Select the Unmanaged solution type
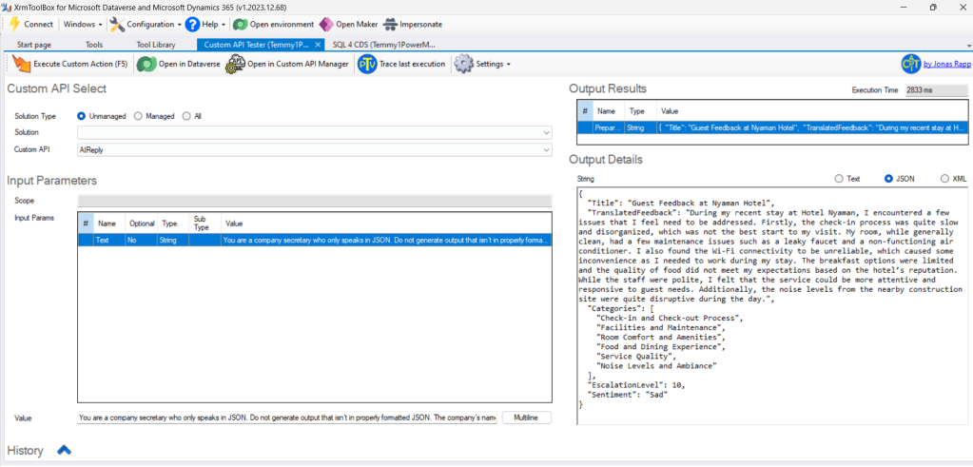This screenshot has width=973, height=467. (x=81, y=116)
